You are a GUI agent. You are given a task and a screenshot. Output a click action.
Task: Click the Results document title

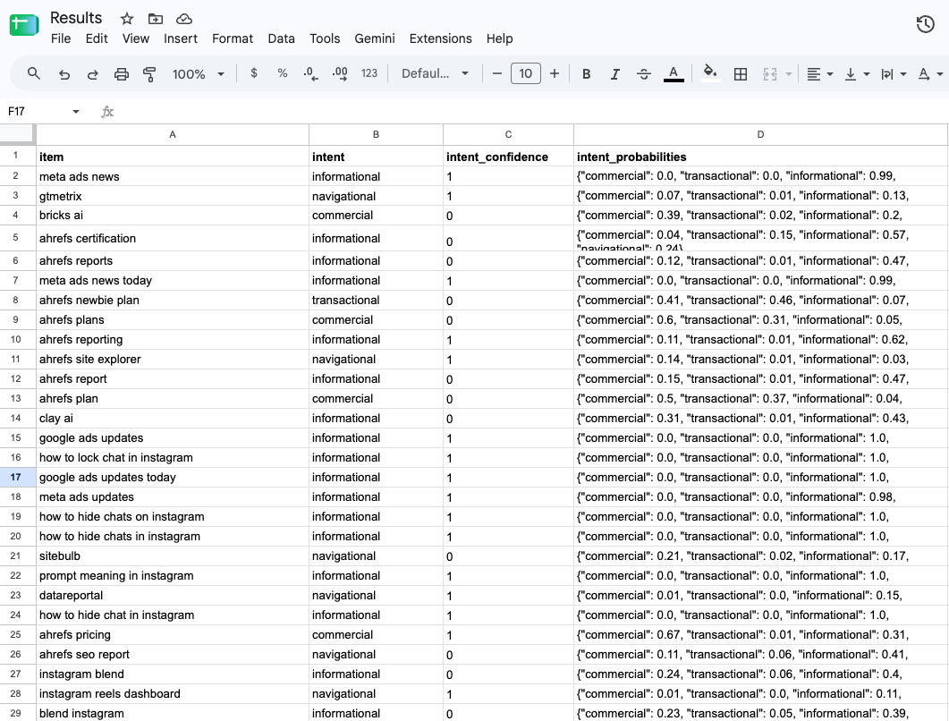coord(76,18)
